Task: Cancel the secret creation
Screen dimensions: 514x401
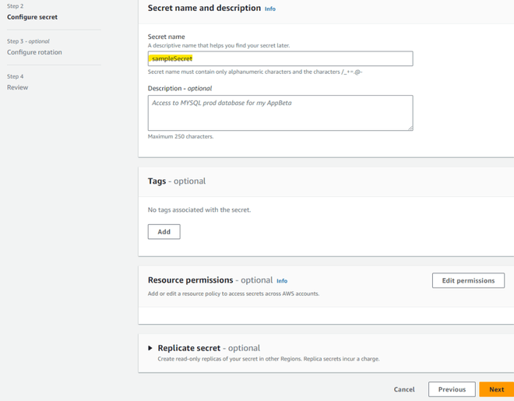Action: pyautogui.click(x=404, y=389)
